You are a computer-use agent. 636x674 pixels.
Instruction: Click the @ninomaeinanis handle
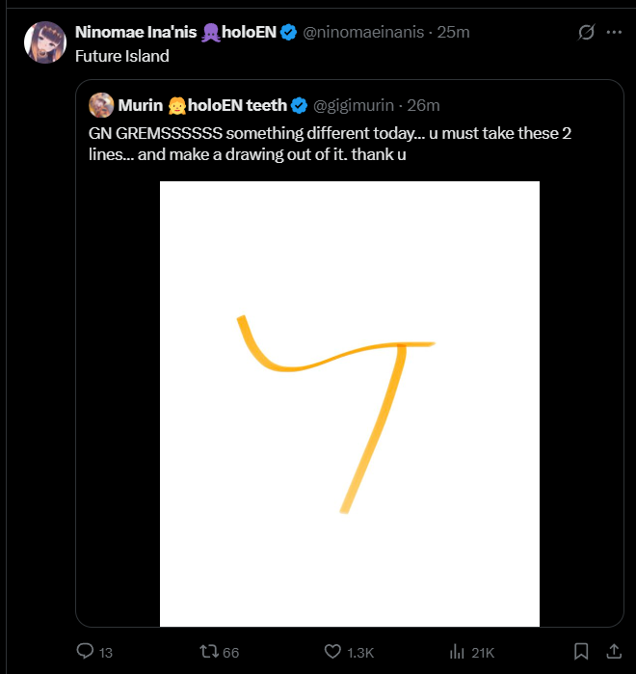pyautogui.click(x=363, y=33)
